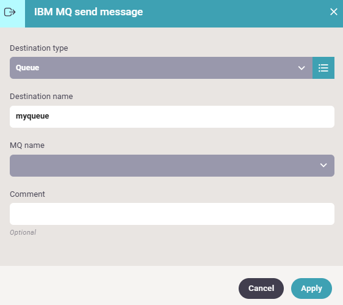343x305 pixels.
Task: Select the myqueue text in Destination name
Action: point(32,116)
